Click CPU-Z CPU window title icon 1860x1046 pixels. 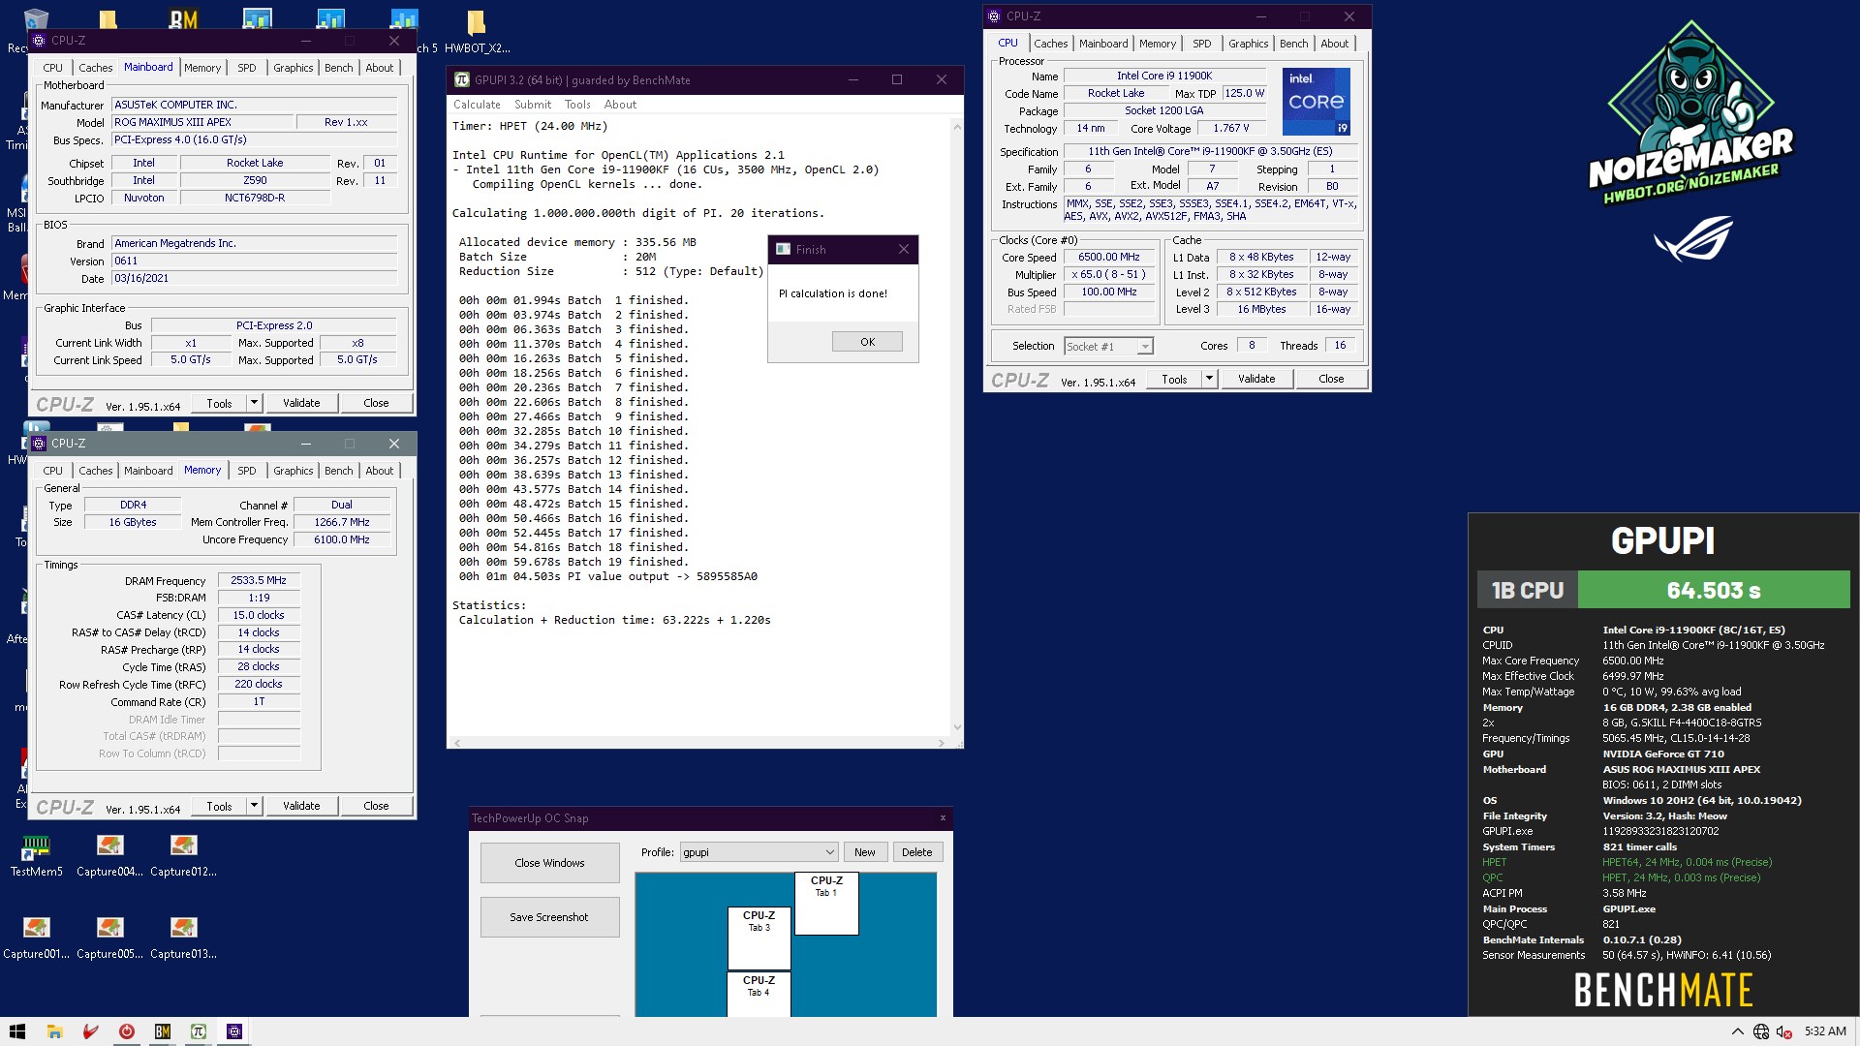994,16
